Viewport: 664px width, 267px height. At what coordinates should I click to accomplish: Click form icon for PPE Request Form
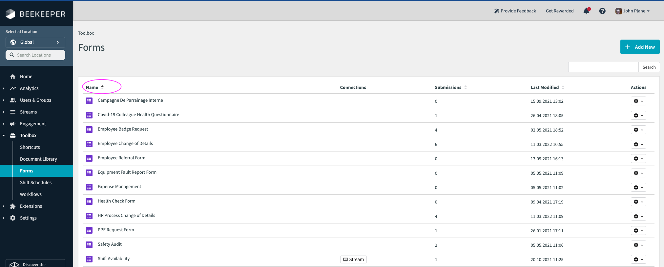89,230
